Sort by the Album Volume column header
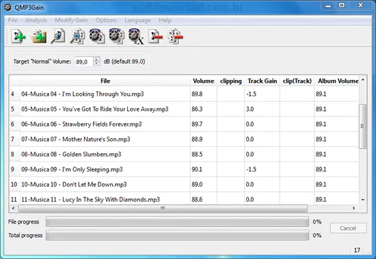 (x=336, y=81)
